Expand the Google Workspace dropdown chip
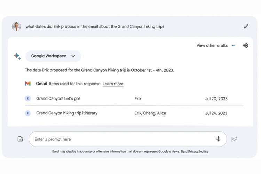This screenshot has width=261, height=174. (x=53, y=56)
